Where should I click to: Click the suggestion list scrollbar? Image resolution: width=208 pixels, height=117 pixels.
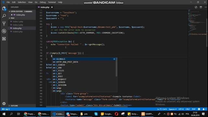pyautogui.click(x=116, y=67)
